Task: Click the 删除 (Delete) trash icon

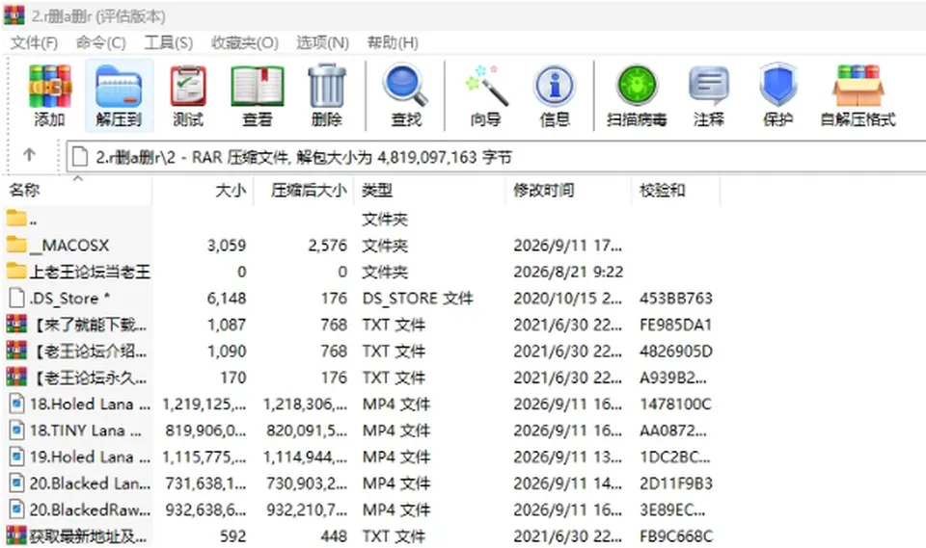Action: (327, 87)
